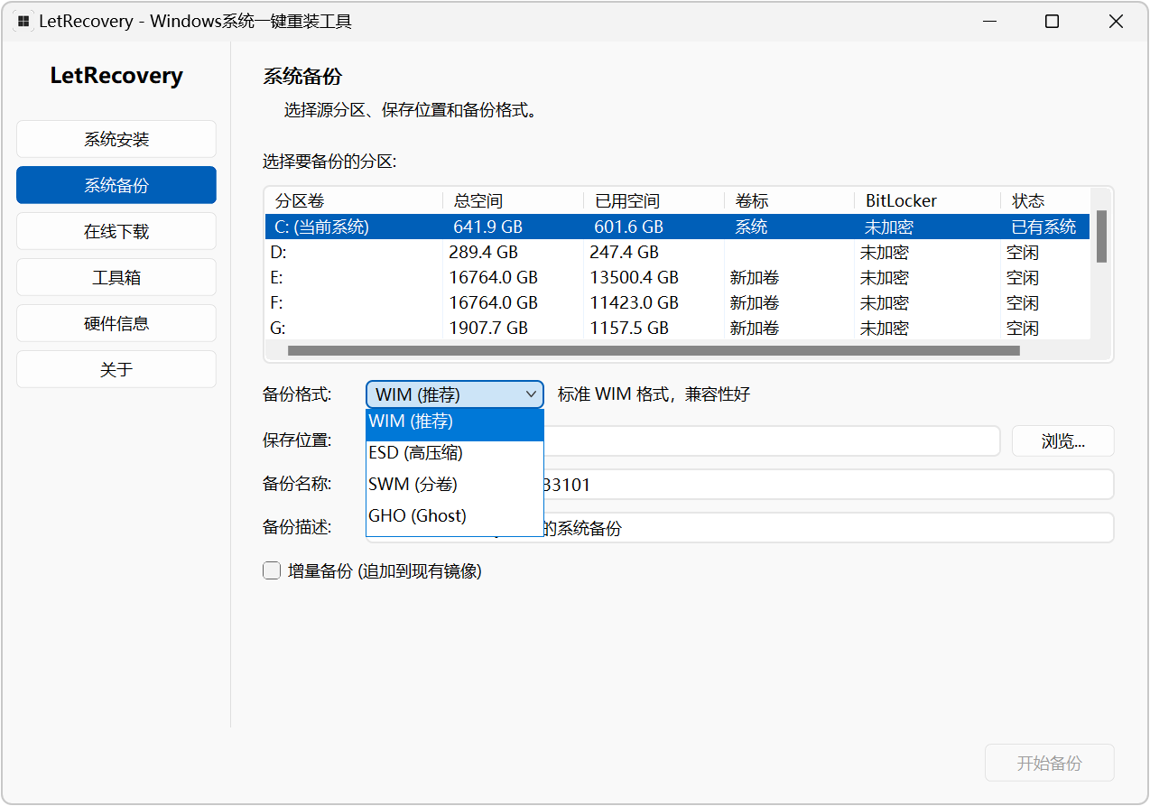Click the BitLocker column header

[x=927, y=200]
